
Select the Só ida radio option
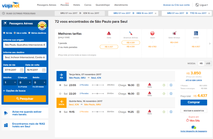point(4,33)
